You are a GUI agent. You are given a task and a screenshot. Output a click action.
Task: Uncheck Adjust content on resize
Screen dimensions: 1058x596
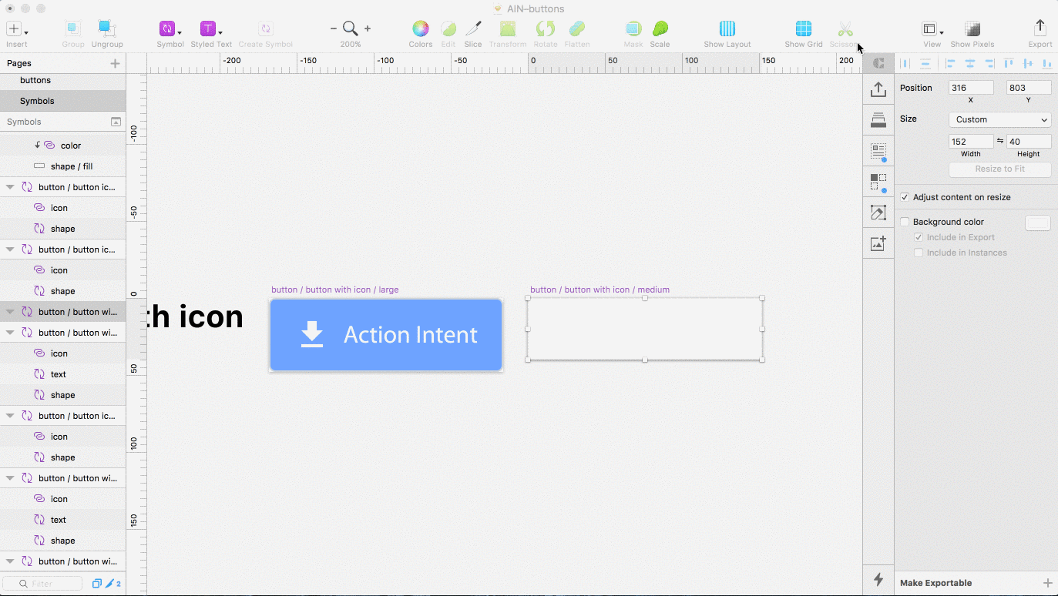click(905, 197)
